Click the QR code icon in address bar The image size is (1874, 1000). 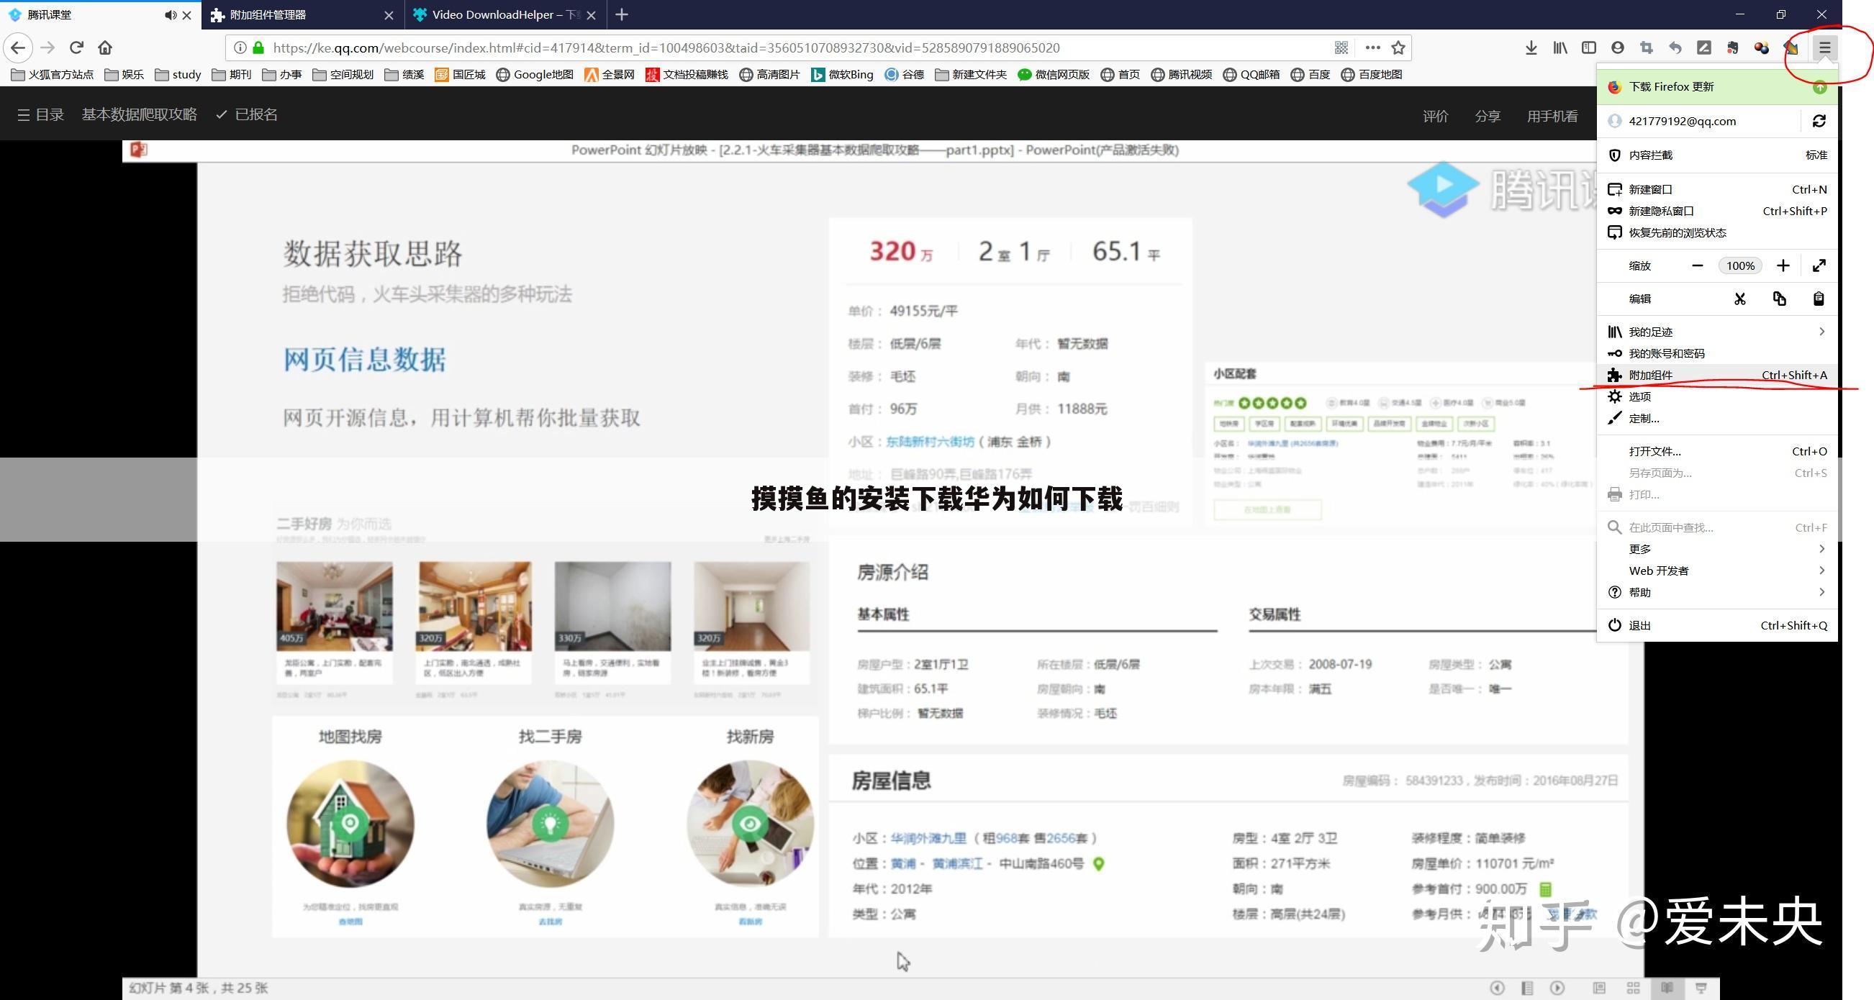1341,48
